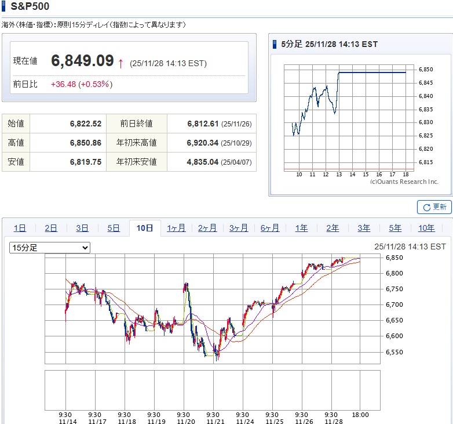Show the 3年 chart period

364,228
